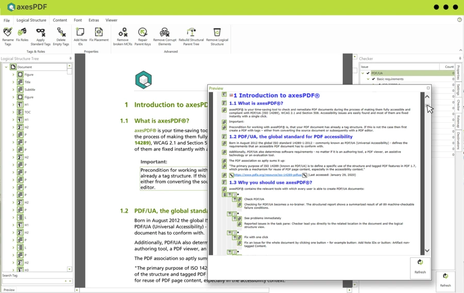
Task: Select '1 Introduction to axesPDF®' heading in Preview
Action: point(276,95)
